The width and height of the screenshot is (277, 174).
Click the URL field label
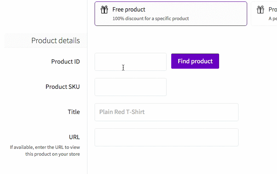tap(74, 137)
